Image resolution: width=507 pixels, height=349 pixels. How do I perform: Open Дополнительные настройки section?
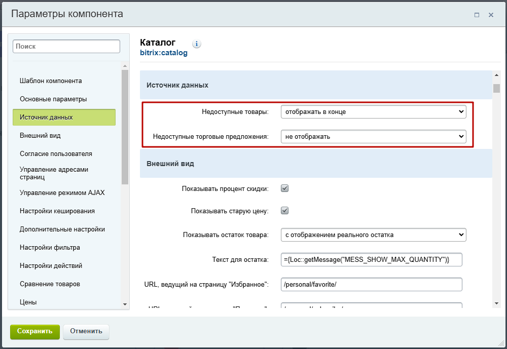click(x=62, y=229)
